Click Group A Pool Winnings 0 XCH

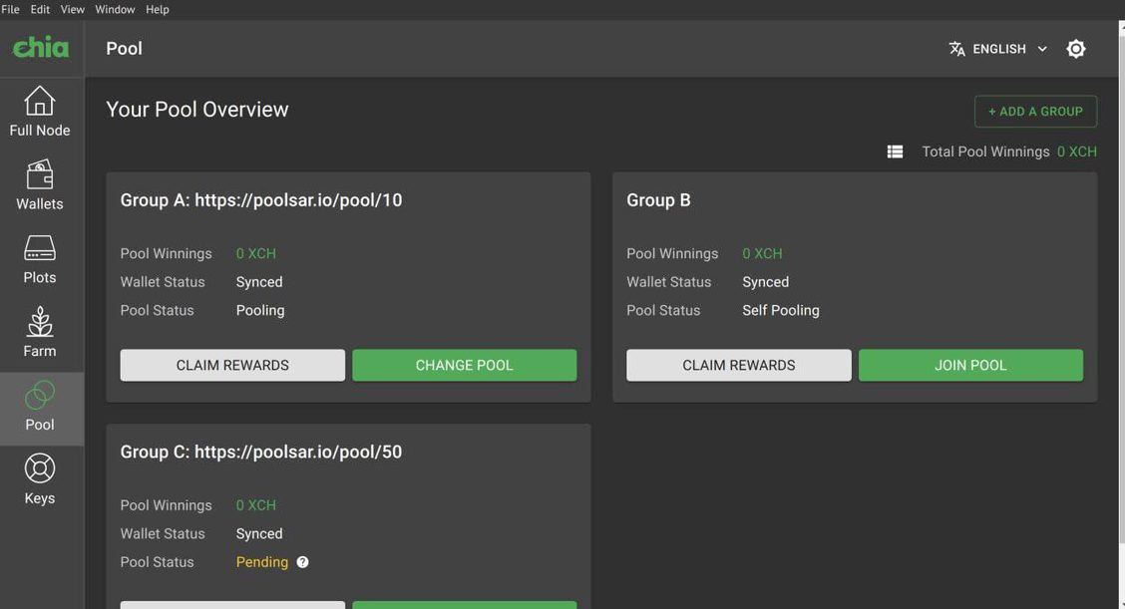coord(256,254)
